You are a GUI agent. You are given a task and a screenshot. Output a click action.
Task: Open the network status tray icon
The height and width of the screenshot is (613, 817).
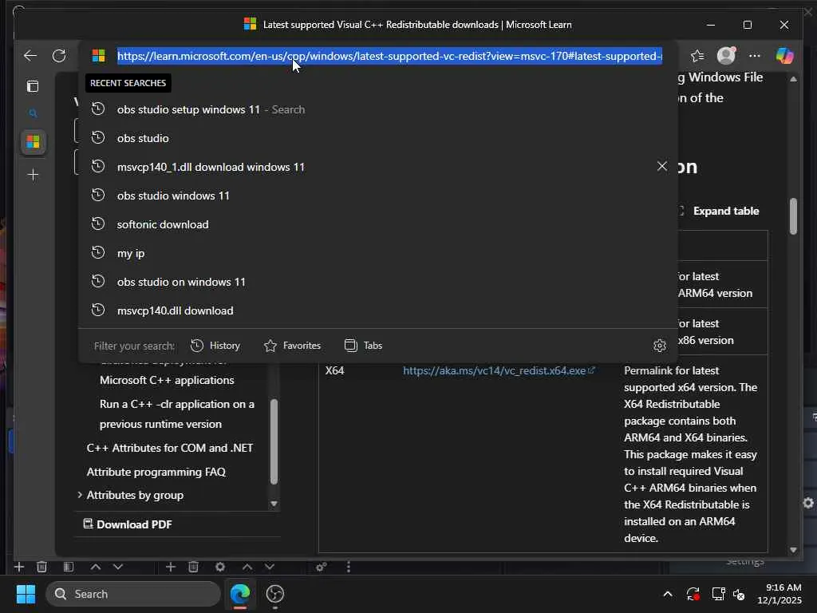point(719,594)
